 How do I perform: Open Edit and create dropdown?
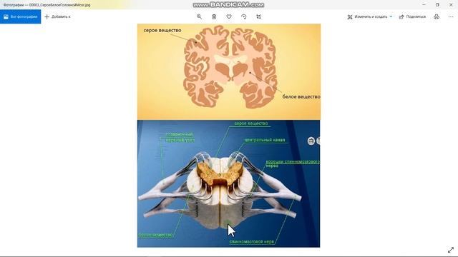point(370,16)
